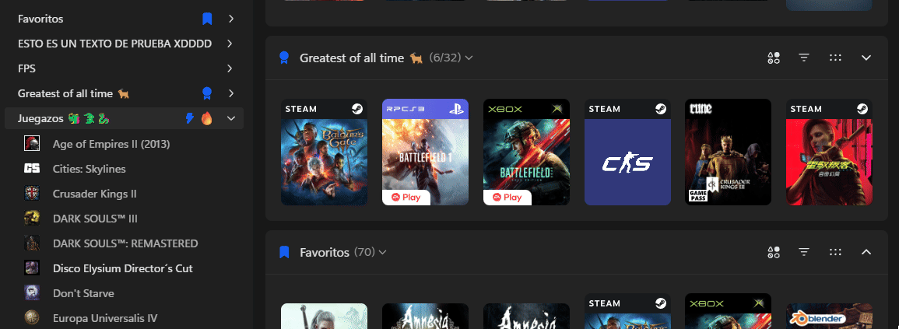
Task: Toggle the Favoritos section chevron
Action: [866, 252]
